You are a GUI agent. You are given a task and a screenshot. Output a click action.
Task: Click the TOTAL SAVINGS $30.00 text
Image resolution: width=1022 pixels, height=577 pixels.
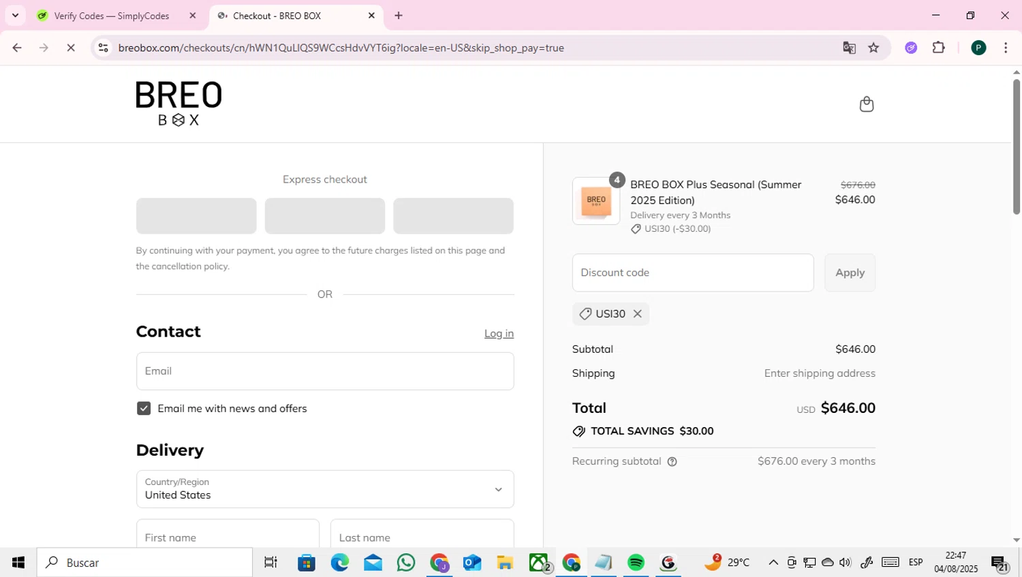coord(652,431)
